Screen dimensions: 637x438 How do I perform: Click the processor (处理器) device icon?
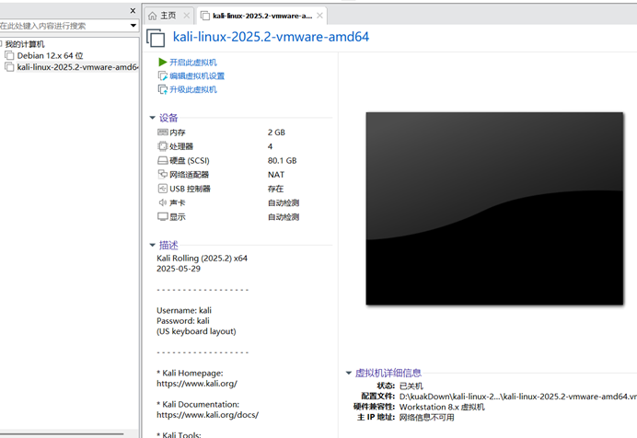163,146
